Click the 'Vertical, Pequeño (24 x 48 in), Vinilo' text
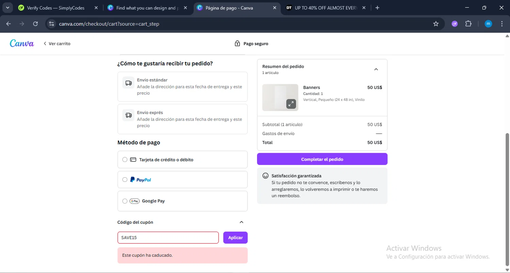Screen dimensions: 510x273 334,100
